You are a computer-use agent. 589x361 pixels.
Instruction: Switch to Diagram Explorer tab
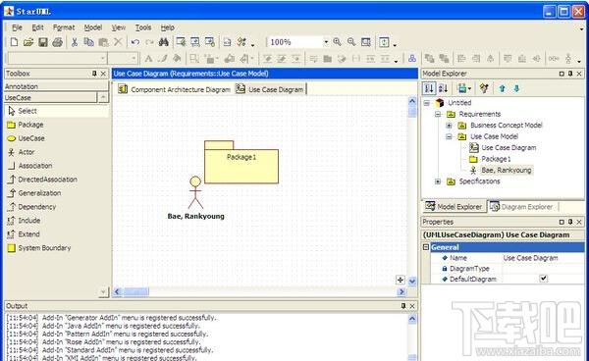[x=522, y=207]
